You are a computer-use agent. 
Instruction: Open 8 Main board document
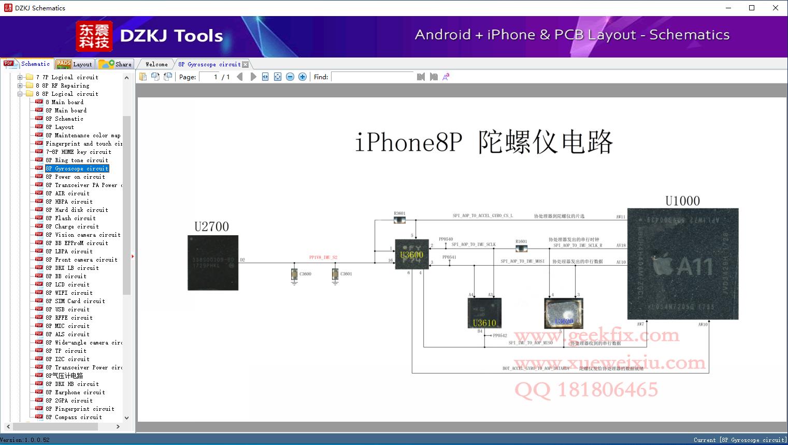click(64, 102)
